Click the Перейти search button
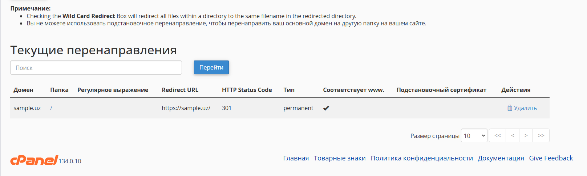 (211, 67)
